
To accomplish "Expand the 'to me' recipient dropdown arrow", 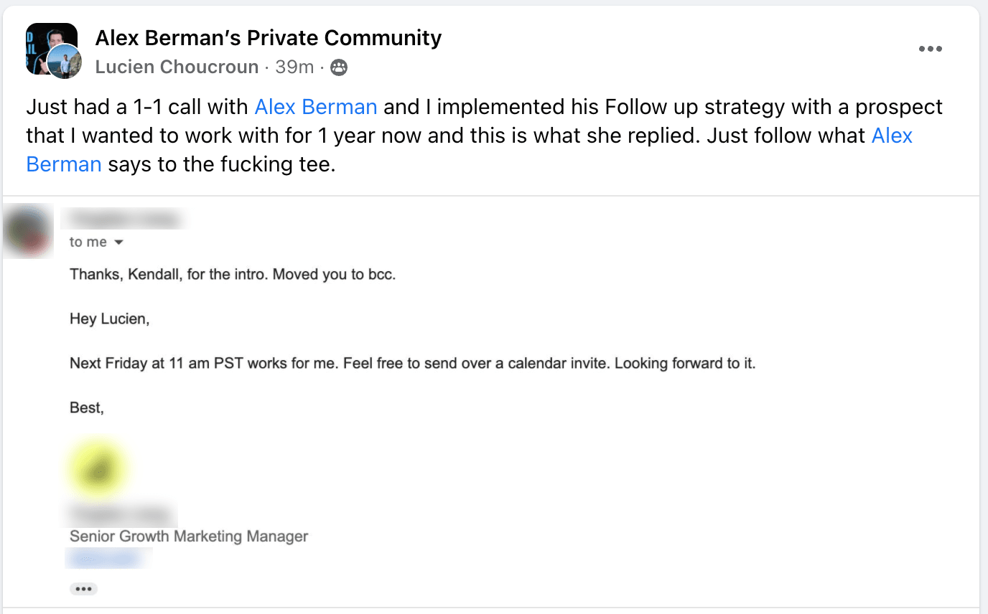I will [x=119, y=242].
